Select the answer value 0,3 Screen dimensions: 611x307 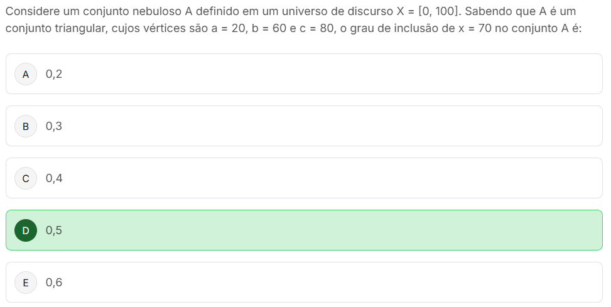(54, 126)
